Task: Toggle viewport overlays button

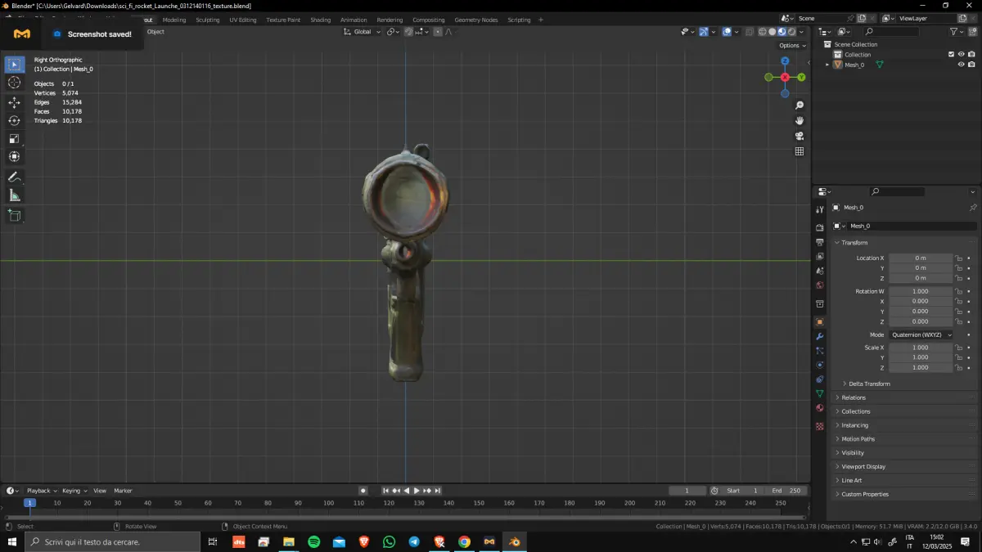Action: tap(727, 32)
